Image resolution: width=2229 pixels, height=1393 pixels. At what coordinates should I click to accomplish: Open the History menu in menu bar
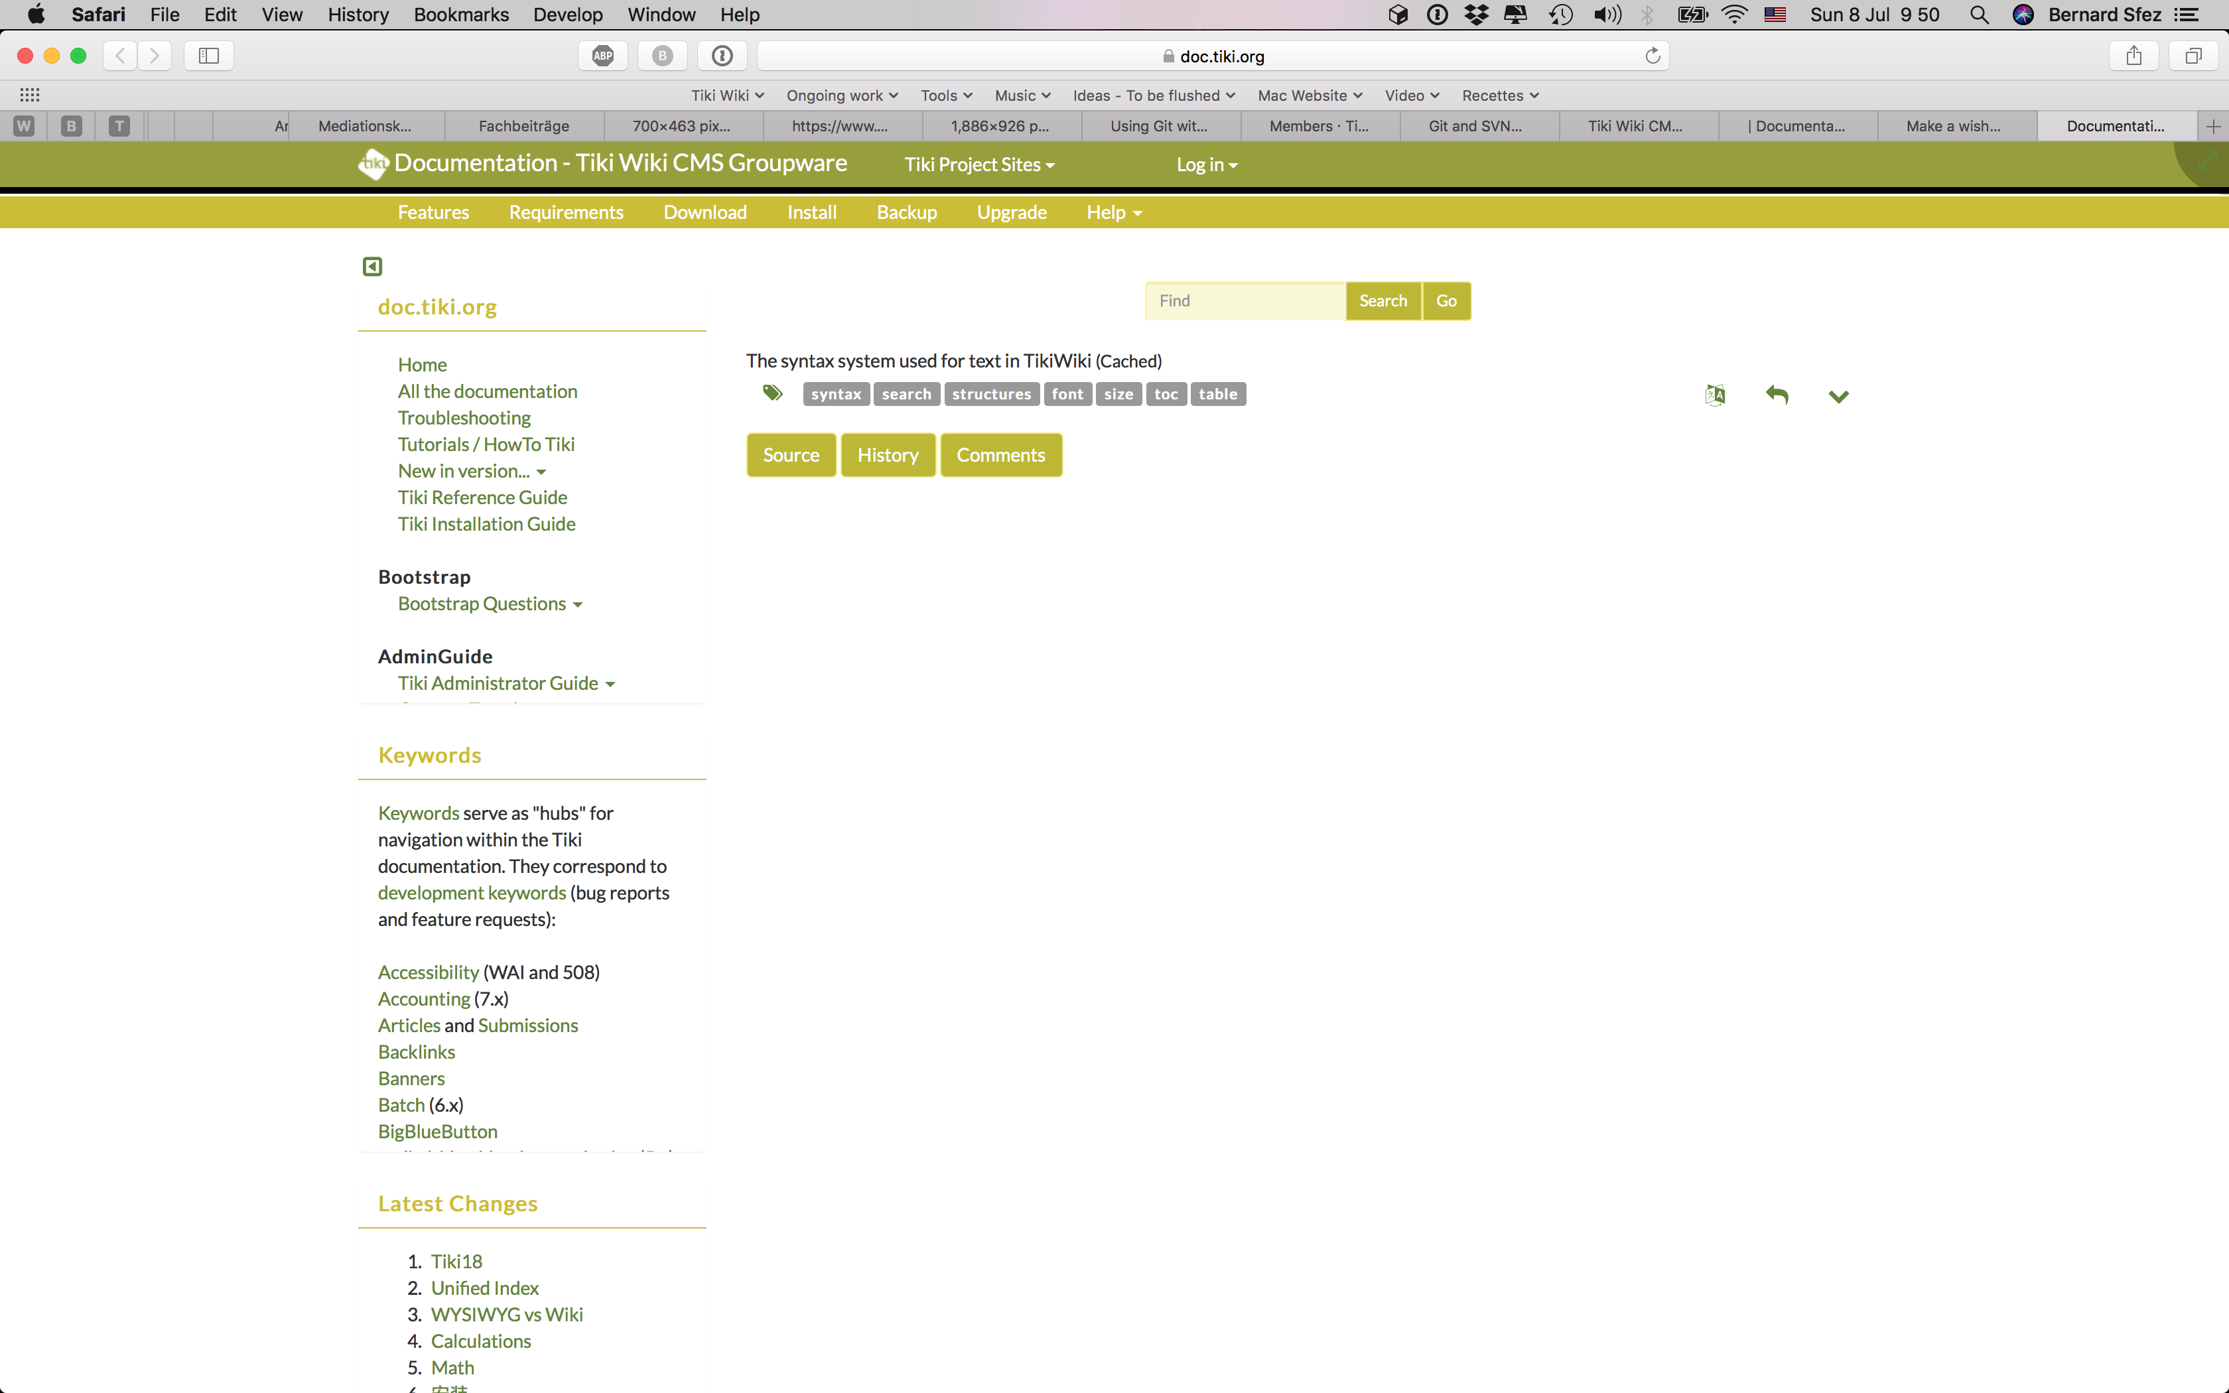click(358, 15)
